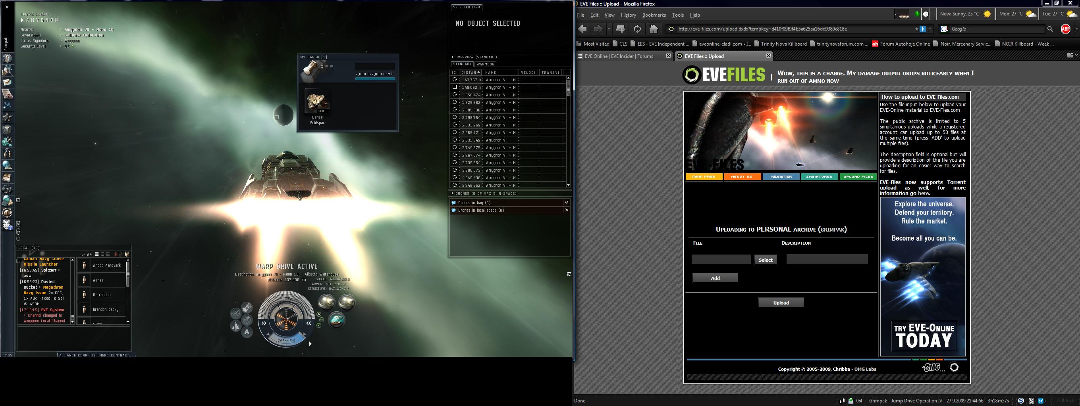Image resolution: width=1080 pixels, height=406 pixels.
Task: Reload the current Firefox page
Action: point(637,29)
